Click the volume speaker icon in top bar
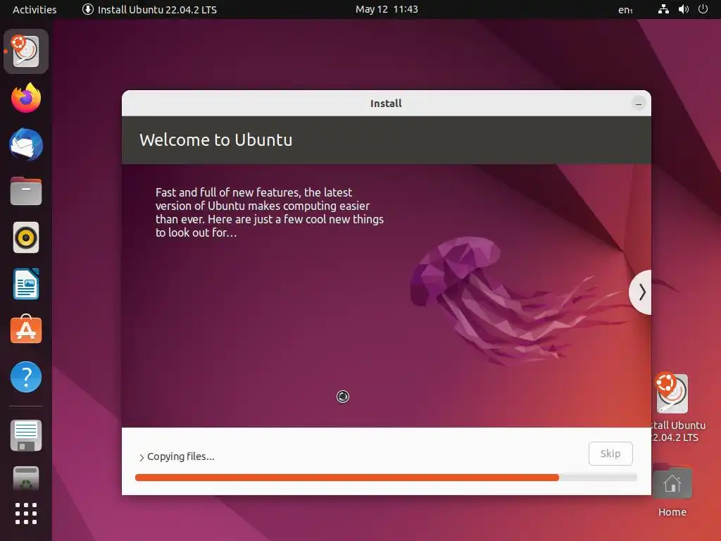Screen dimensions: 721x541 point(684,9)
